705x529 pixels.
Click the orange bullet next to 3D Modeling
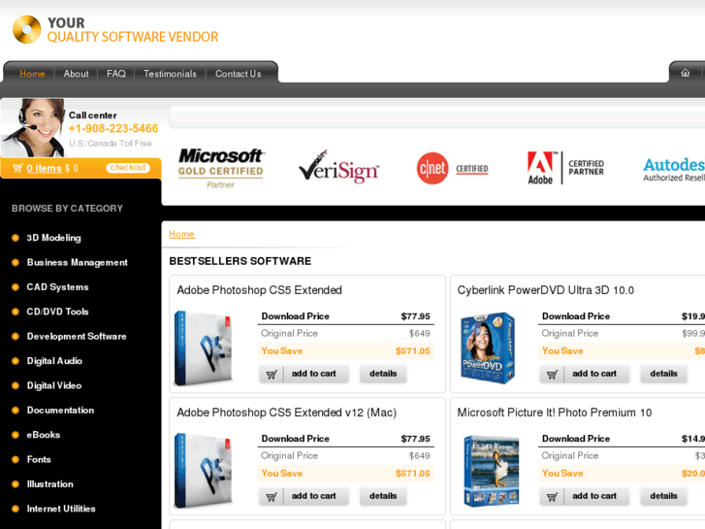tap(16, 238)
